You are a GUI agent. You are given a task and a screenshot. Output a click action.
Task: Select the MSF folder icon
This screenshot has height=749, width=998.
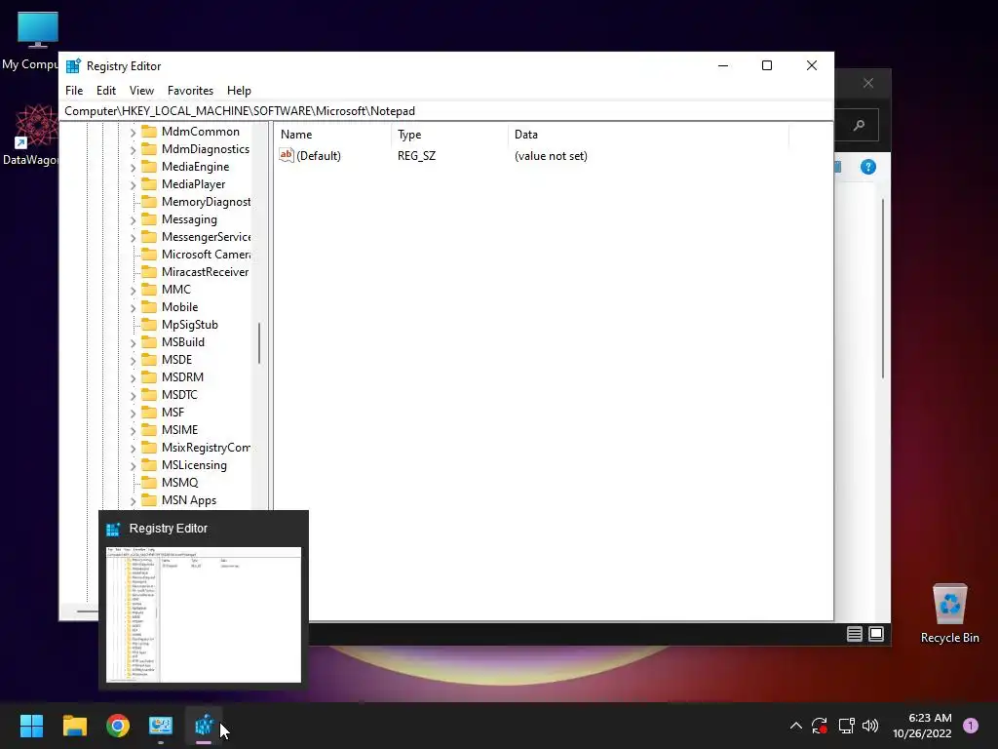coord(149,413)
